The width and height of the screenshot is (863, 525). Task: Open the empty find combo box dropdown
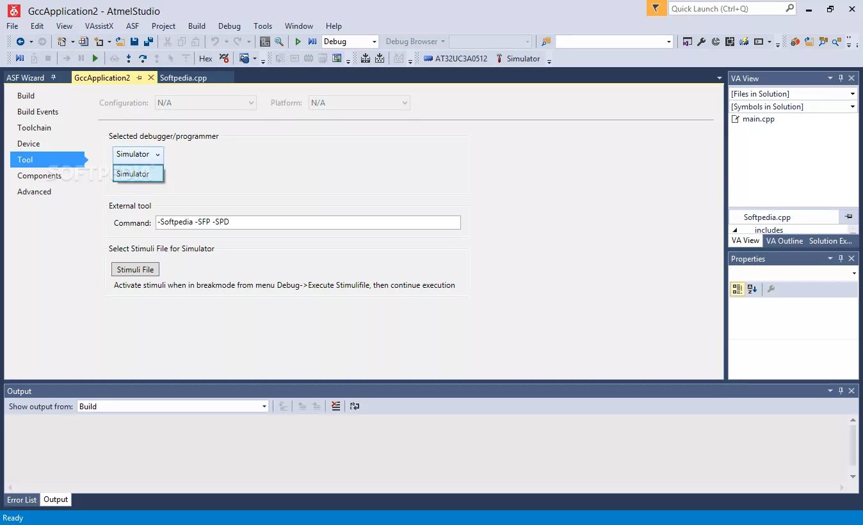[x=669, y=42]
